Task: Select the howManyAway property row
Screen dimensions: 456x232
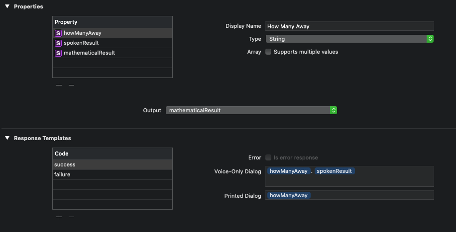Action: click(x=113, y=33)
